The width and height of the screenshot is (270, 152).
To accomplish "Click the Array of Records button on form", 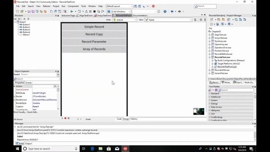I will click(x=94, y=49).
